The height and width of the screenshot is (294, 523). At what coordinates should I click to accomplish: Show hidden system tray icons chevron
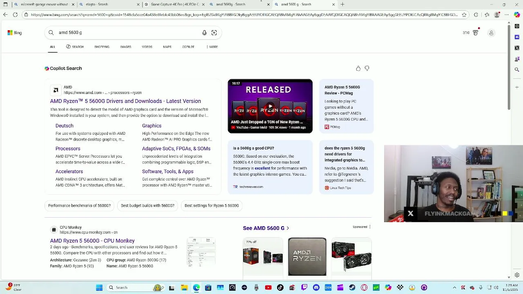[x=455, y=287]
